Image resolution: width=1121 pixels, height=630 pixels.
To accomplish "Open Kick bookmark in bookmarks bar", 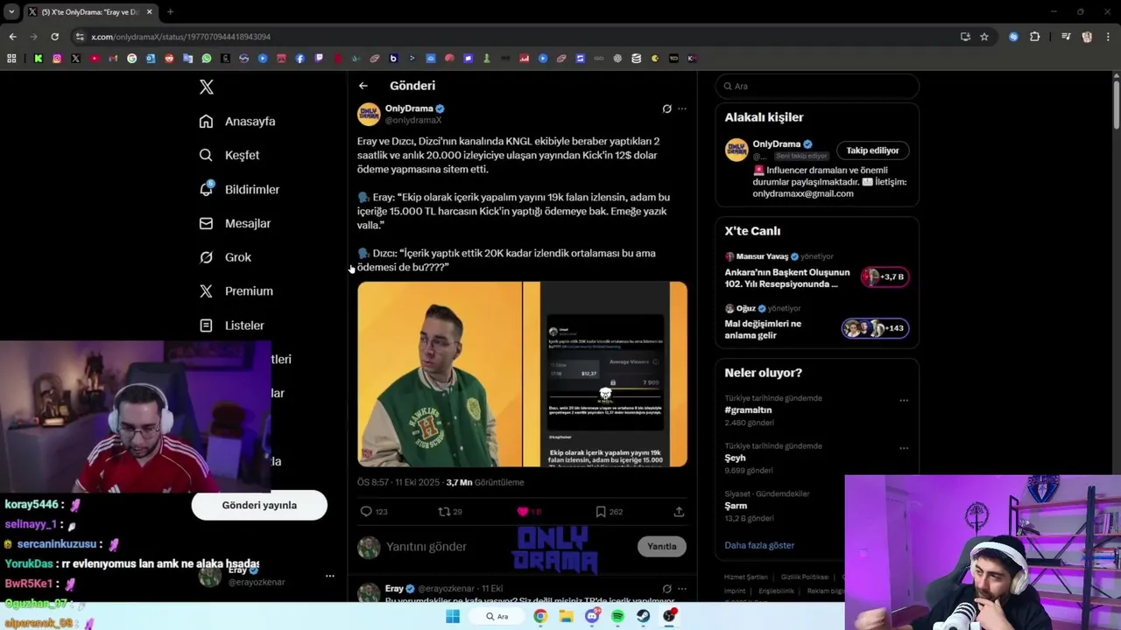I will click(x=39, y=59).
